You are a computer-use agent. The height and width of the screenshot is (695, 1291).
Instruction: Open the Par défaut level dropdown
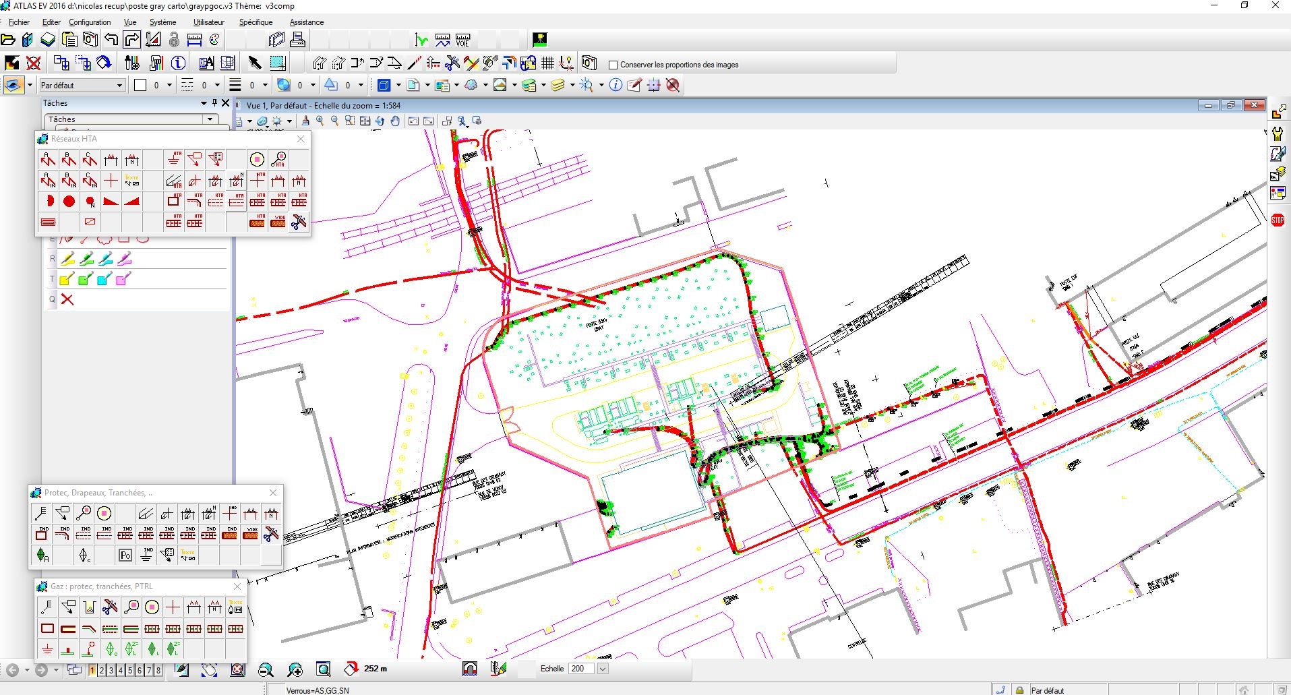pos(119,85)
